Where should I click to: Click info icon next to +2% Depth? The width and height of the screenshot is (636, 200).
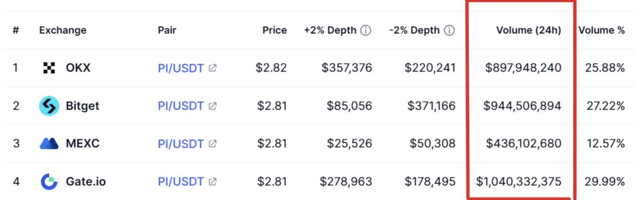pos(366,30)
